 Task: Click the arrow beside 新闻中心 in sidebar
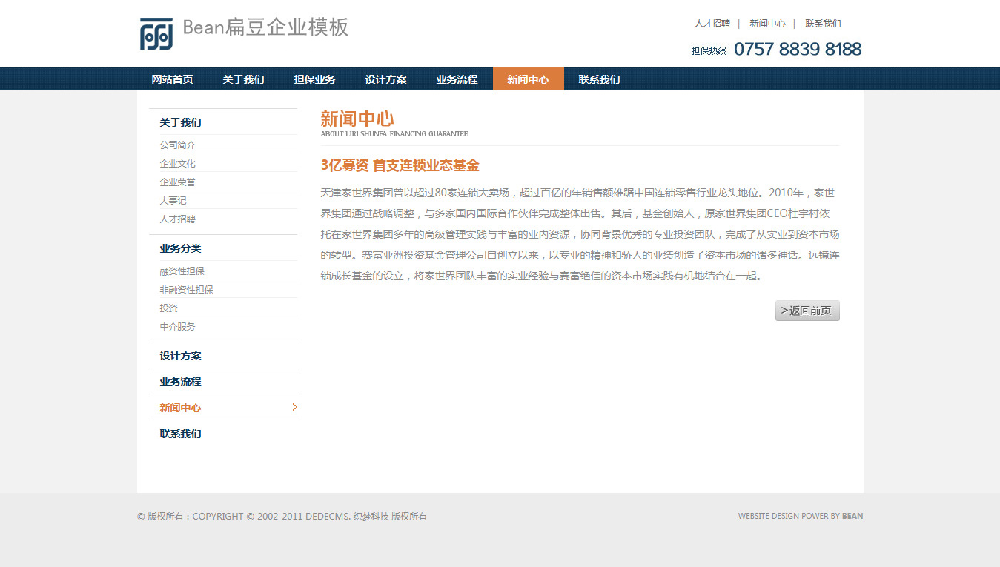click(294, 407)
